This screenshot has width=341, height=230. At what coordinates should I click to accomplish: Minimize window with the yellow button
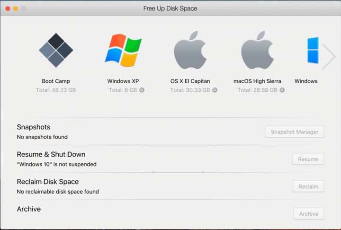[x=16, y=9]
